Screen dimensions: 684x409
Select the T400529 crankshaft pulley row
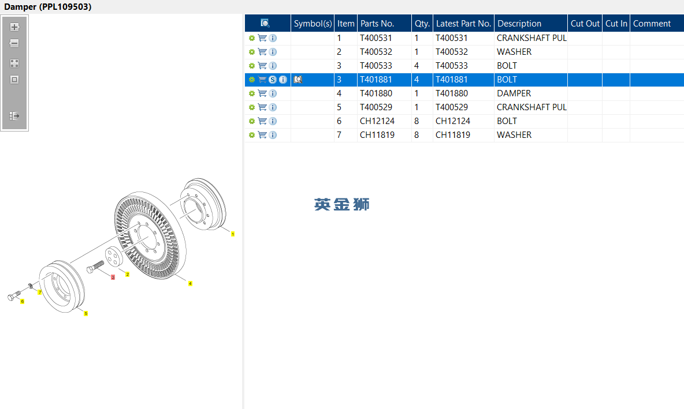464,107
